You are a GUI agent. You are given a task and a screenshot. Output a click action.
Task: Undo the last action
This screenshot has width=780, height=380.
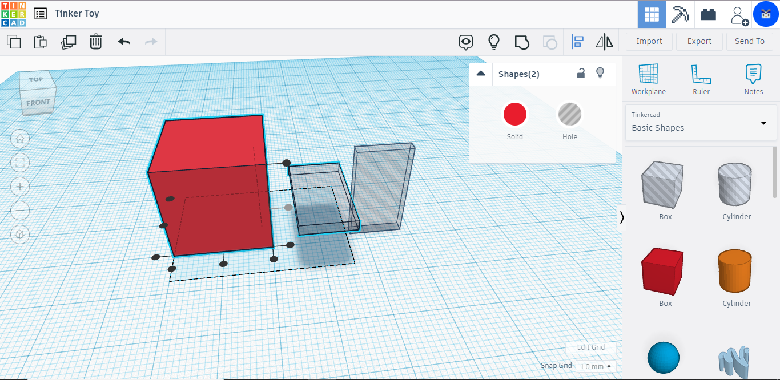coord(124,42)
